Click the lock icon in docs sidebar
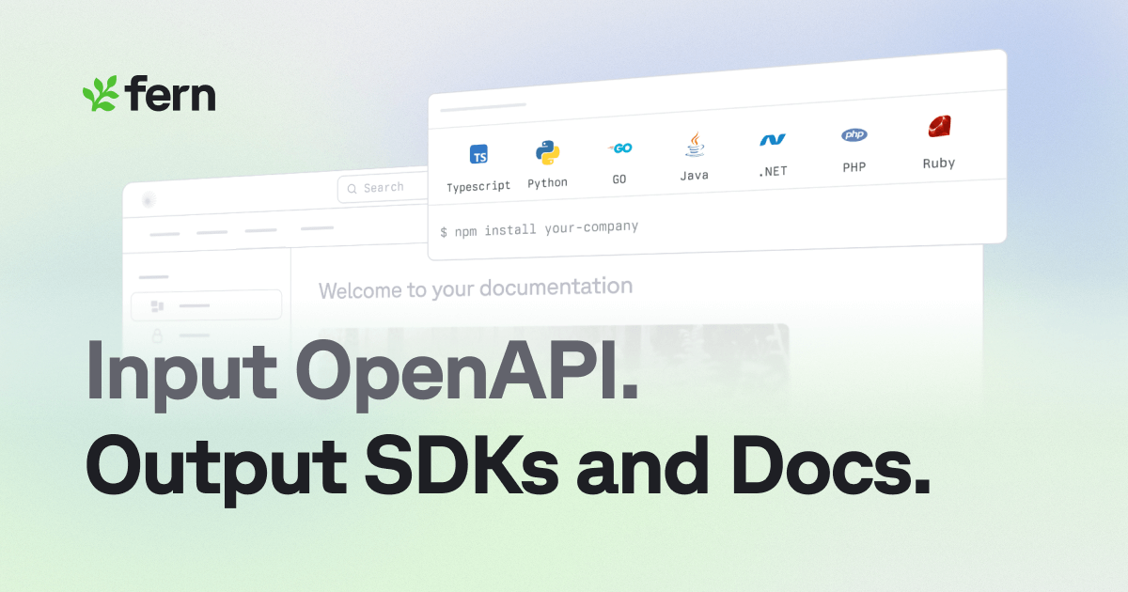1128x592 pixels. [158, 335]
